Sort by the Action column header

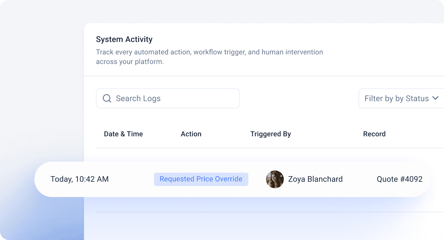click(x=191, y=134)
